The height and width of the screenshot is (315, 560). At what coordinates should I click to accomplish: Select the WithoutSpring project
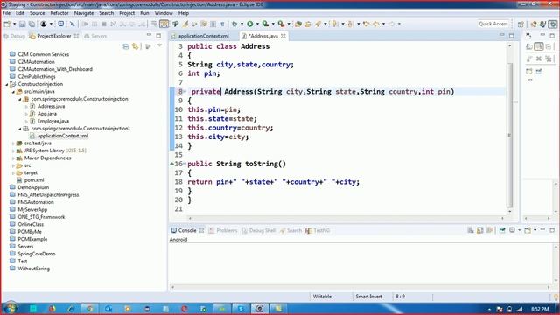[33, 269]
